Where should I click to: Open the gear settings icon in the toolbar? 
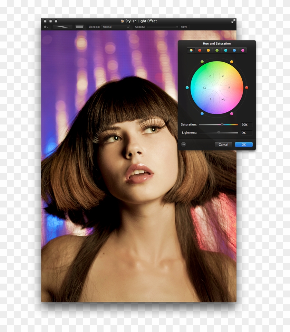tap(46, 26)
